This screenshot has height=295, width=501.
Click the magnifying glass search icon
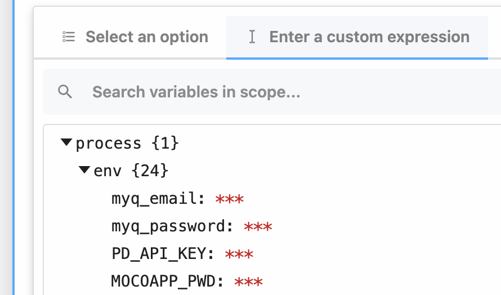tap(65, 92)
